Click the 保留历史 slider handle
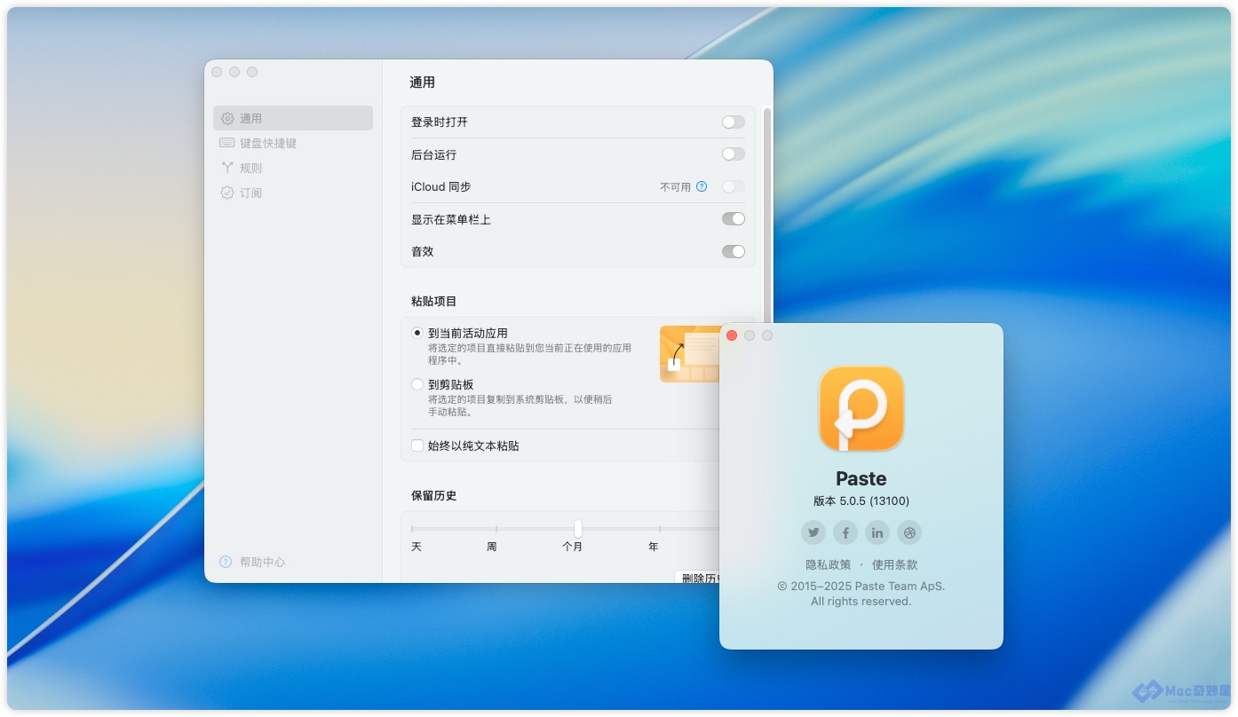Image resolution: width=1238 pixels, height=717 pixels. (x=578, y=529)
